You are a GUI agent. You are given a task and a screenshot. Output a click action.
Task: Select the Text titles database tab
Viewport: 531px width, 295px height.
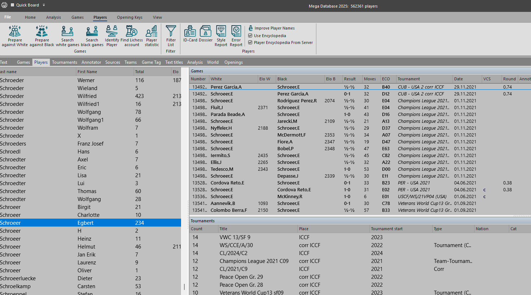click(174, 62)
